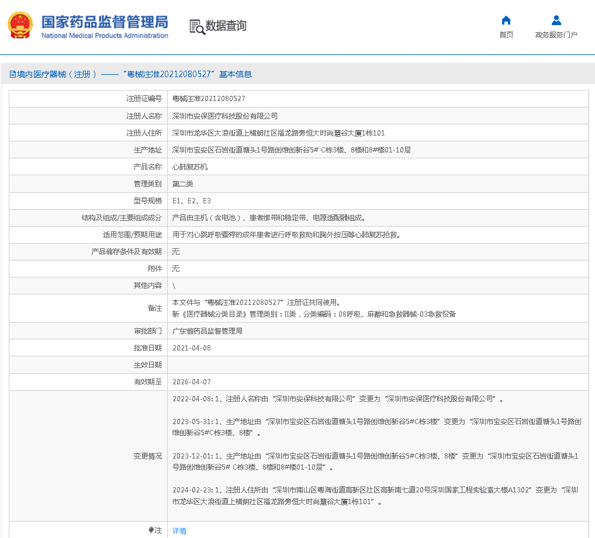Viewport: 595px width, 538px height.
Task: Select approval department 广东省药品监督管理局
Action: click(x=207, y=331)
